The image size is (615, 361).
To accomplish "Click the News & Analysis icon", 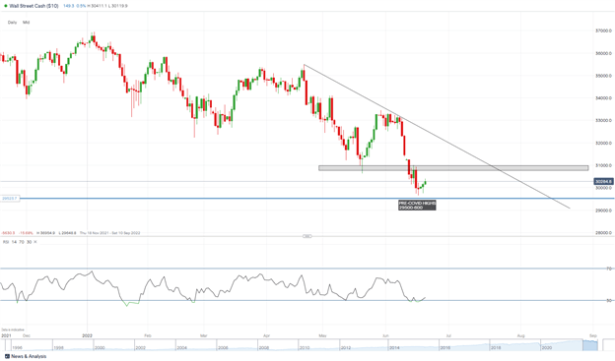I will (x=7, y=356).
